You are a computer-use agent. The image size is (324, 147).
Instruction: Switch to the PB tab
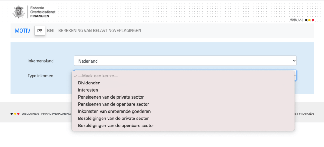tap(40, 31)
